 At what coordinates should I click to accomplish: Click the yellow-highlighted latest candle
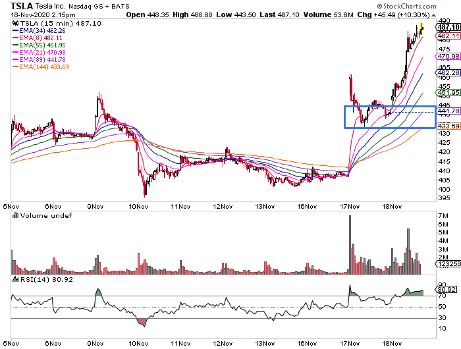(421, 28)
